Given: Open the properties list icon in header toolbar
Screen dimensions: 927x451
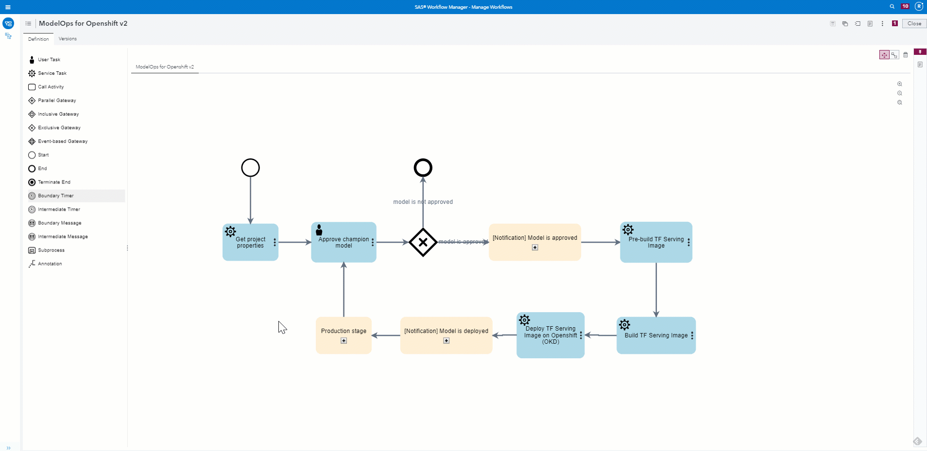Looking at the screenshot, I should click(870, 24).
